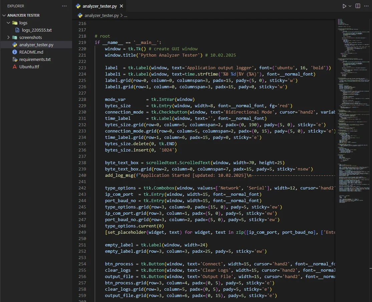Click the logs_220555.txt file icon
The width and height of the screenshot is (372, 302).
[x=17, y=30]
